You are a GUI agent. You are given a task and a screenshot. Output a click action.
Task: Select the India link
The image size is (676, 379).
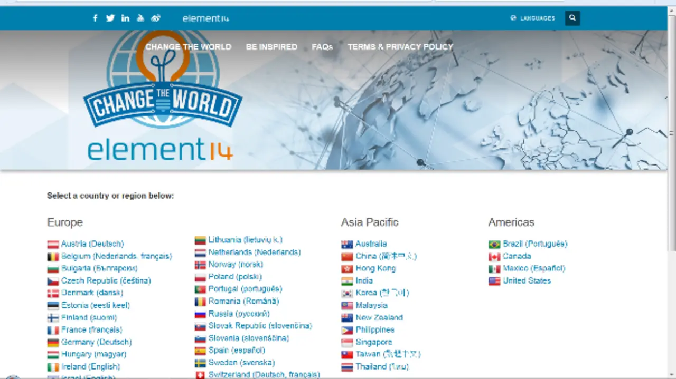tap(364, 281)
